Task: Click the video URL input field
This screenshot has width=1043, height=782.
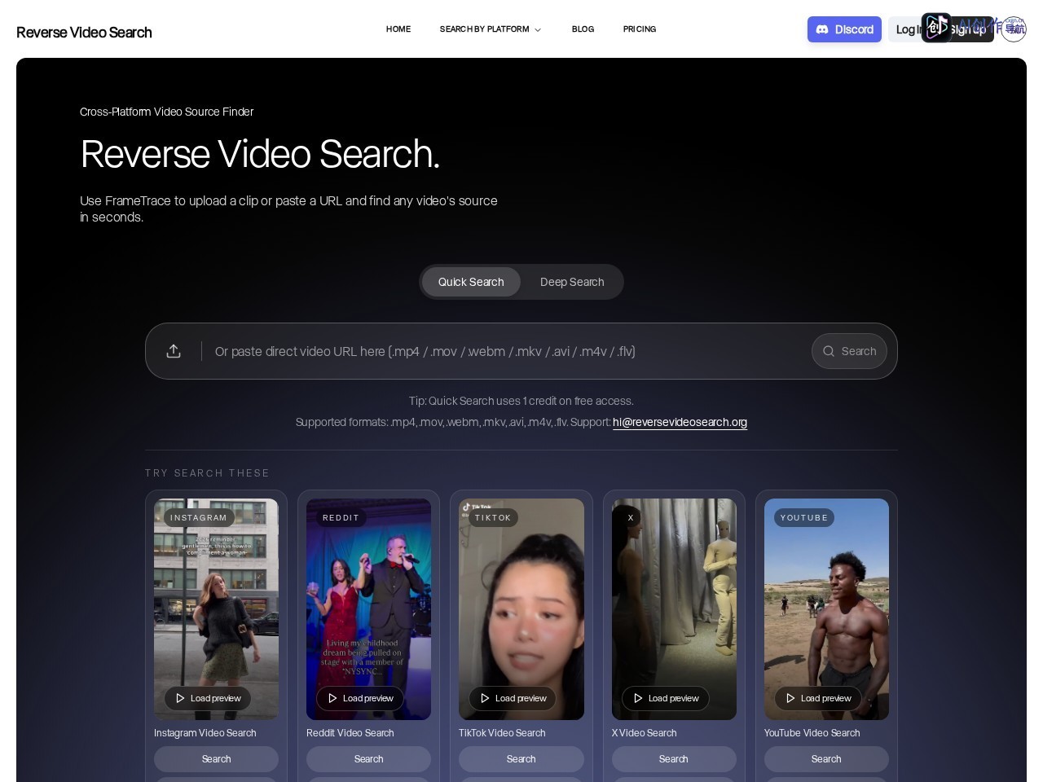Action: (x=505, y=351)
